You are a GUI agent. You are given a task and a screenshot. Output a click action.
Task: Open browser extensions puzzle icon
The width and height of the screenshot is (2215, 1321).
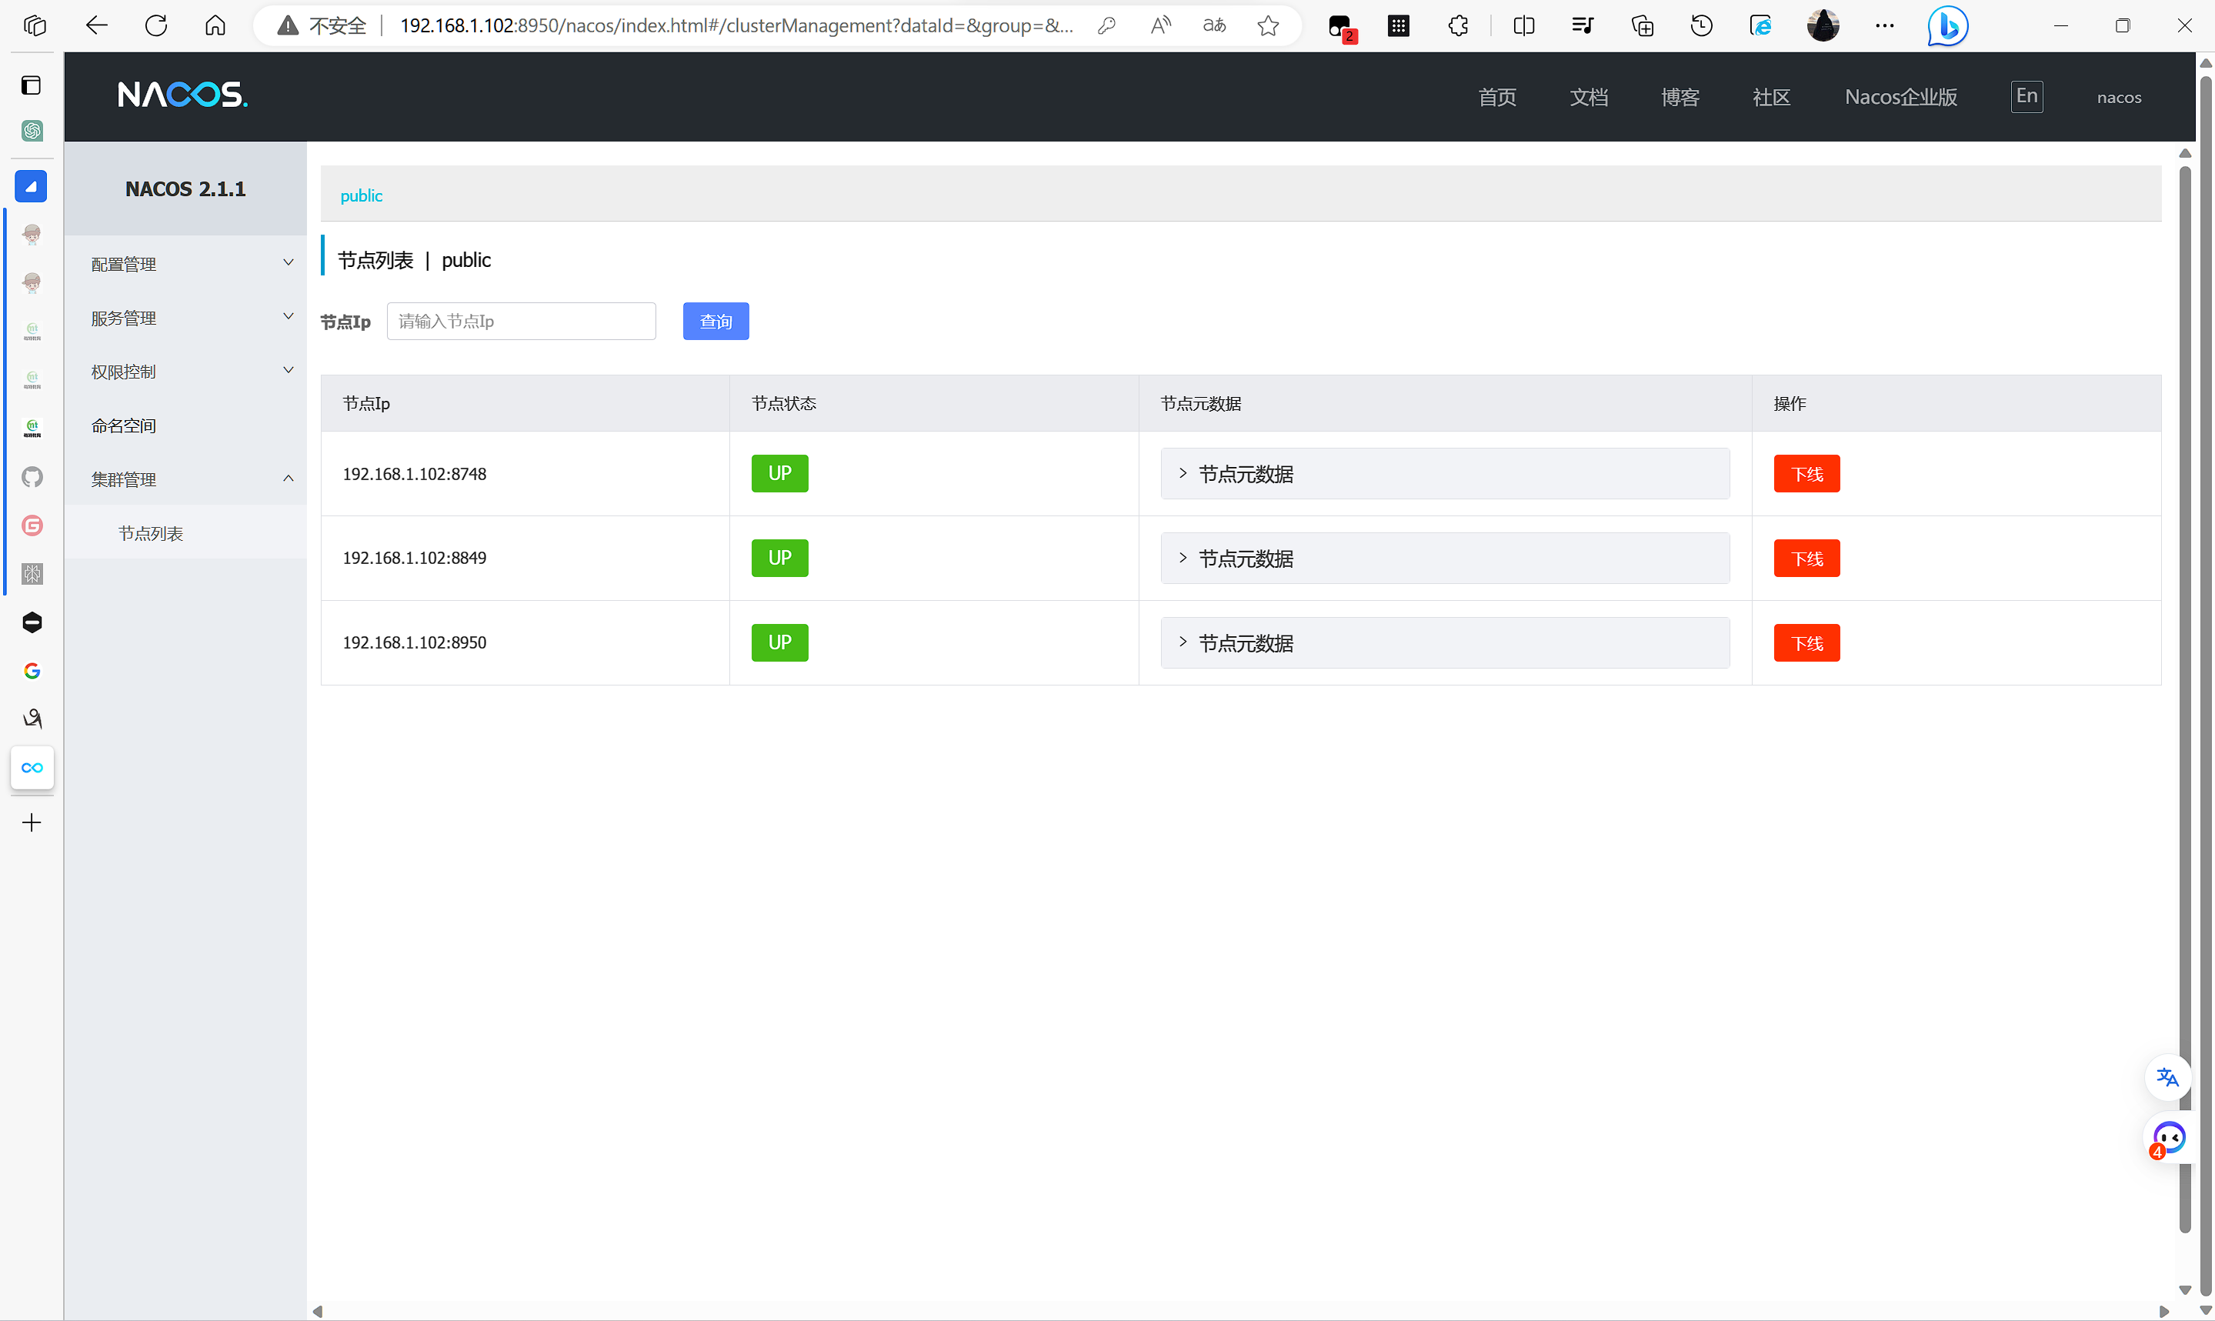(1458, 26)
